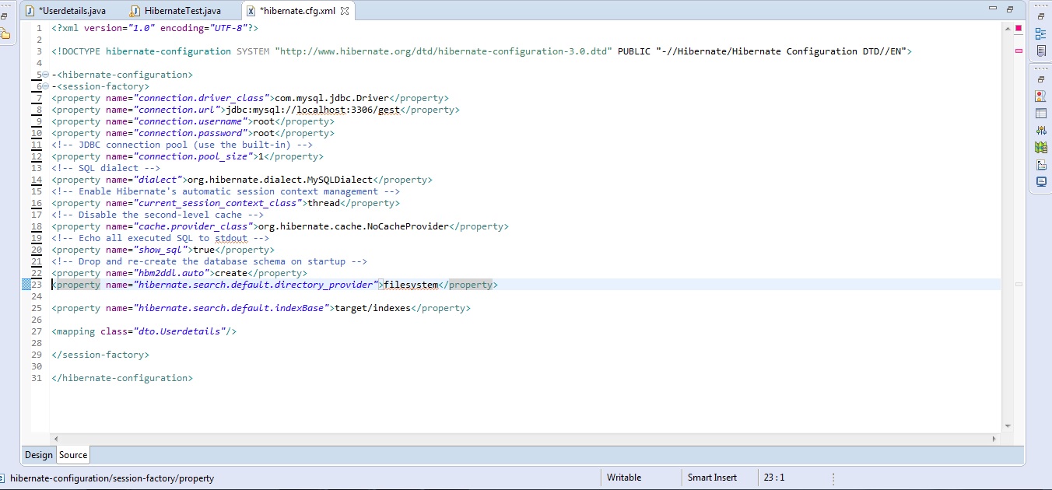1052x490 pixels.
Task: Select the Source editor tab
Action: point(73,455)
